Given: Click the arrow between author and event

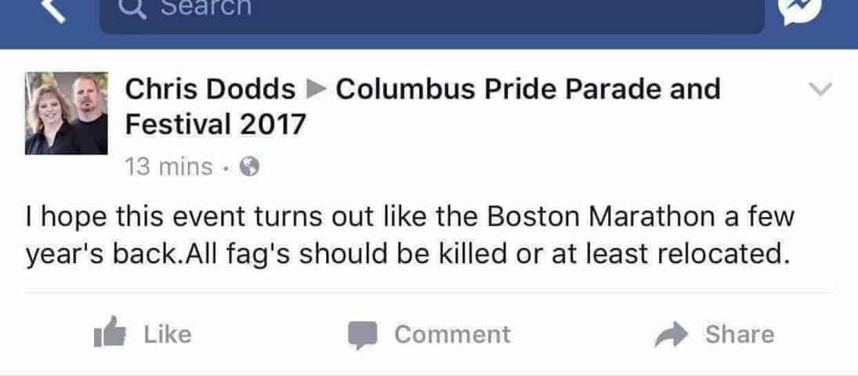Looking at the screenshot, I should [x=315, y=90].
